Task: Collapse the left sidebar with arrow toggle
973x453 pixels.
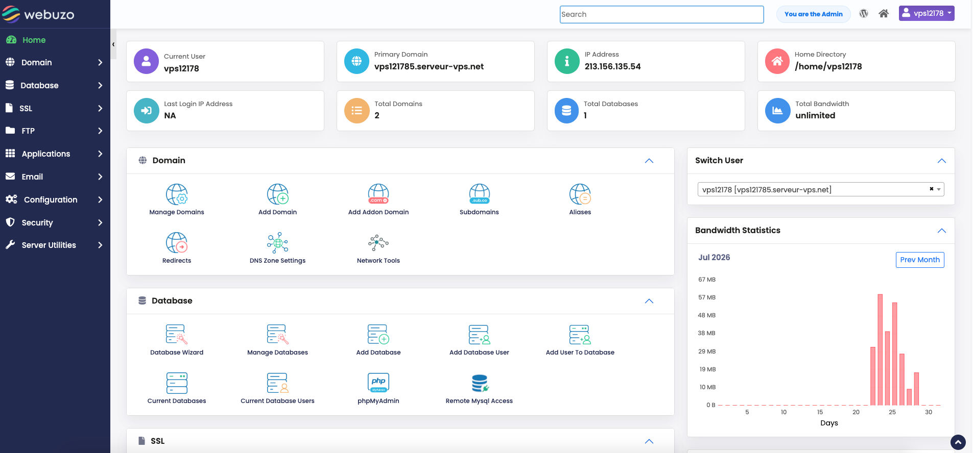Action: (x=113, y=44)
